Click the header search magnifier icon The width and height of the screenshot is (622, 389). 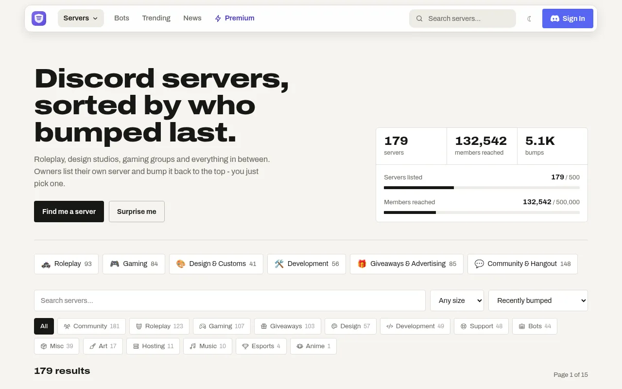419,18
